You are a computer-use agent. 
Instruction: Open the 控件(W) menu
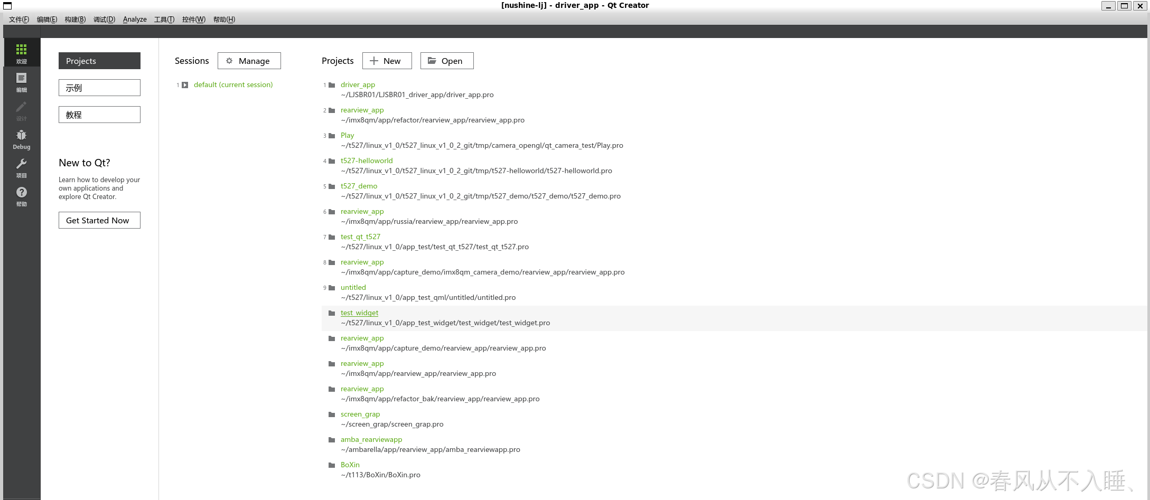point(193,20)
